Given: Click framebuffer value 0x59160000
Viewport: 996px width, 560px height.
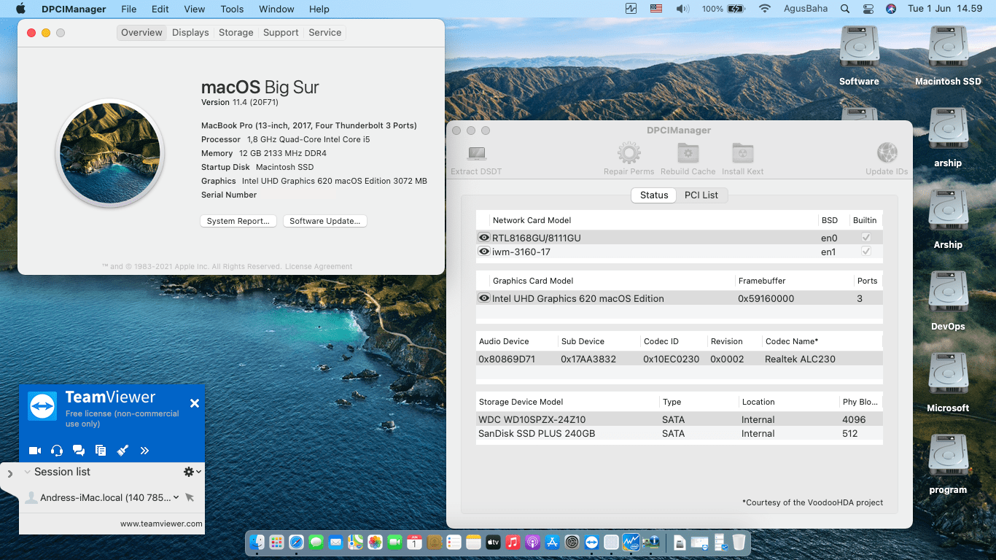Looking at the screenshot, I should tap(766, 298).
